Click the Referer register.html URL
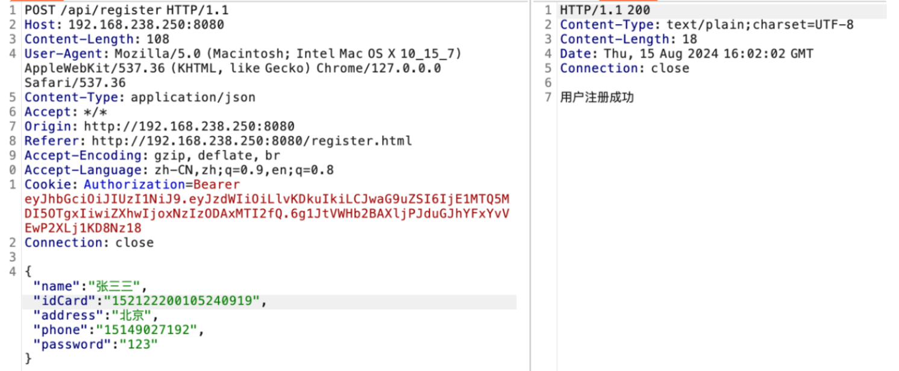This screenshot has height=371, width=899. click(x=252, y=141)
